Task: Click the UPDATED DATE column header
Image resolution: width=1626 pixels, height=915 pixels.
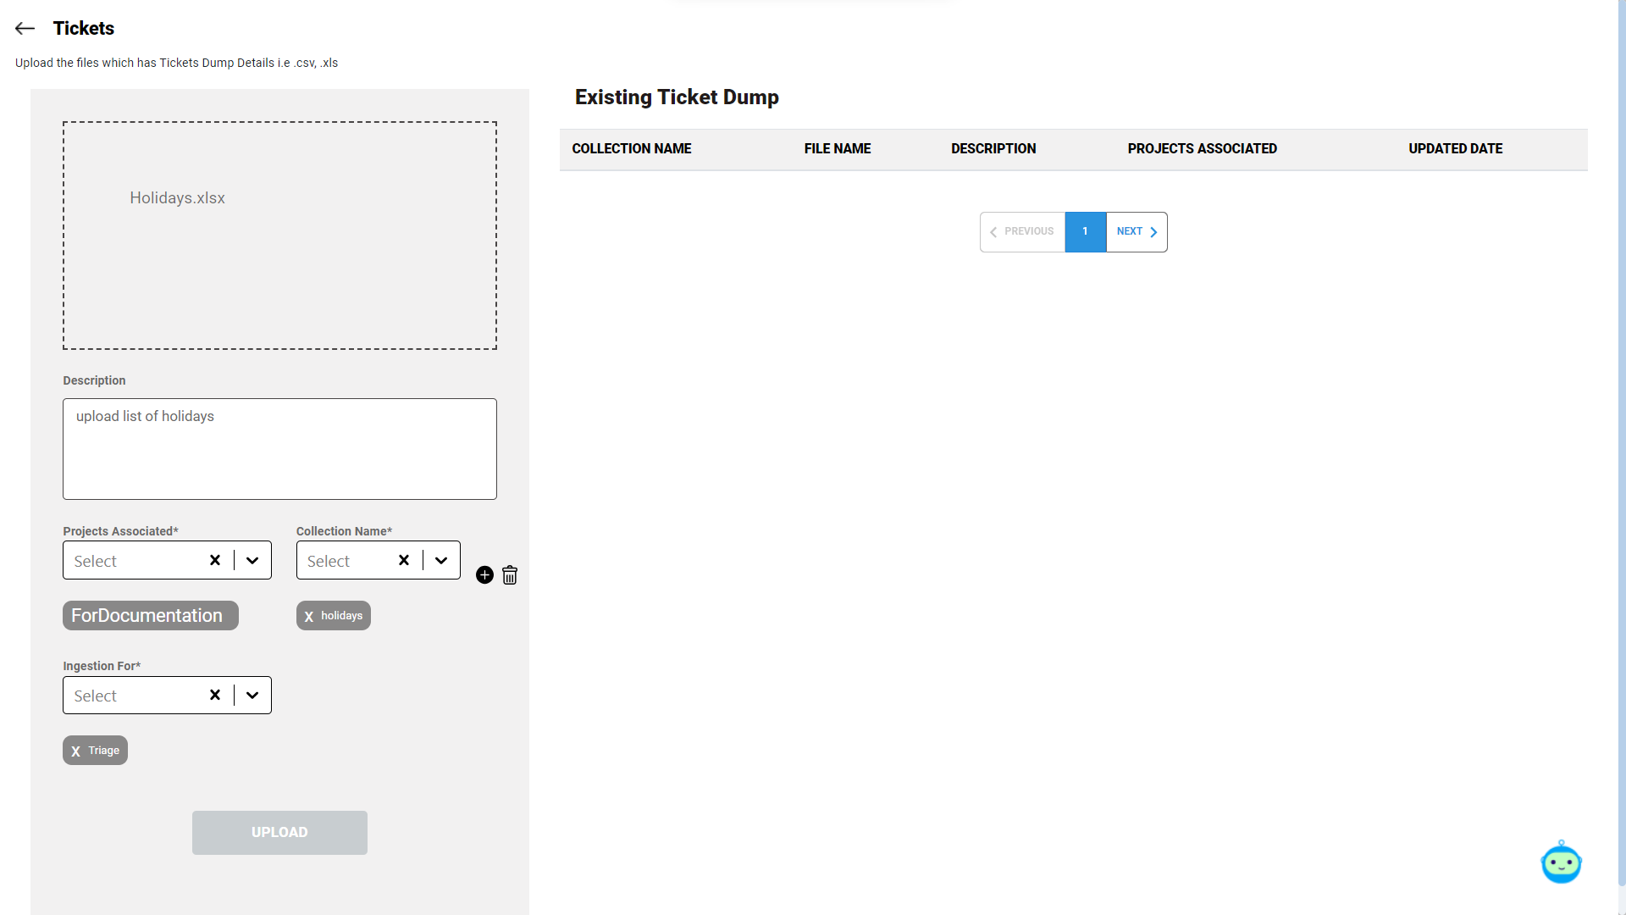Action: click(1455, 149)
